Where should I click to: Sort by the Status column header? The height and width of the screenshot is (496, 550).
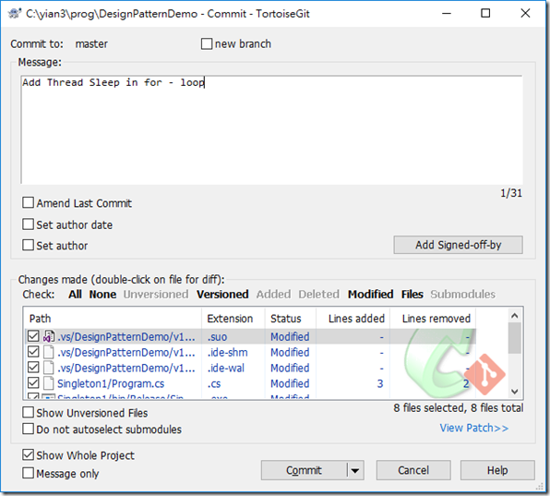click(291, 319)
